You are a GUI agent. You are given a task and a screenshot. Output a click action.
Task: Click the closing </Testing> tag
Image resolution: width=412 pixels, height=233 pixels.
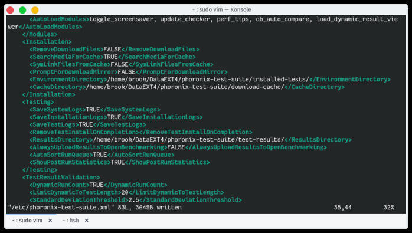(40, 170)
